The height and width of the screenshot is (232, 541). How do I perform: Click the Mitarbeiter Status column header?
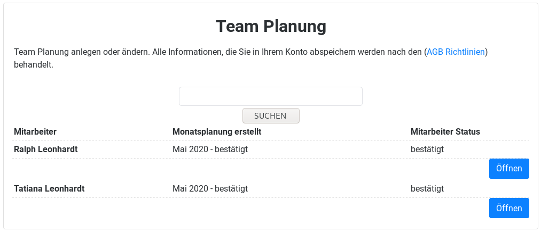click(445, 131)
